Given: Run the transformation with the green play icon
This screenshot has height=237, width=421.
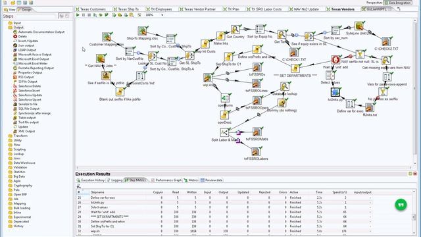Looking at the screenshot, I should click(x=78, y=15).
